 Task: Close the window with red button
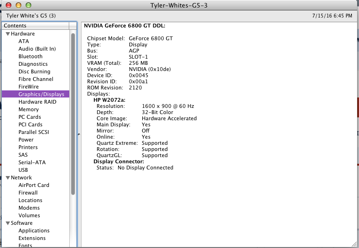[x=9, y=5]
